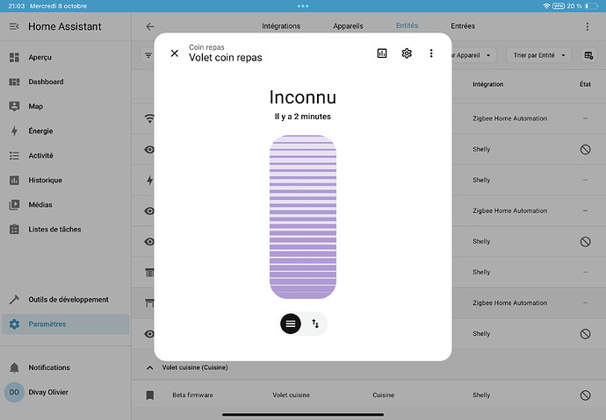Click the Intégration column header
Viewport: 606px width, 420px height.
click(487, 84)
